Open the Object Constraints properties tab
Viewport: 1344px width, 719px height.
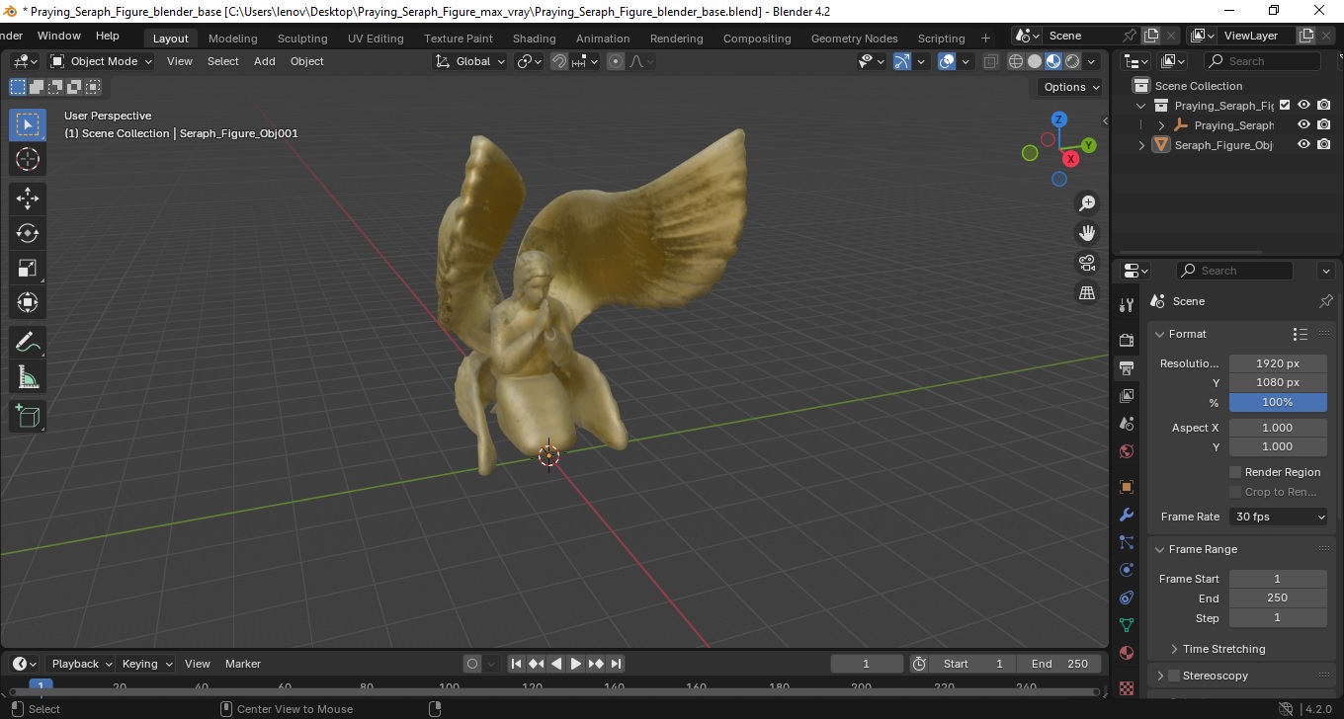pyautogui.click(x=1127, y=598)
